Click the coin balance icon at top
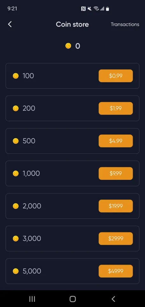145x307 pixels. tap(68, 46)
